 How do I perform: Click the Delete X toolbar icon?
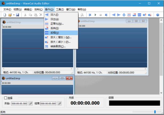click(x=41, y=15)
